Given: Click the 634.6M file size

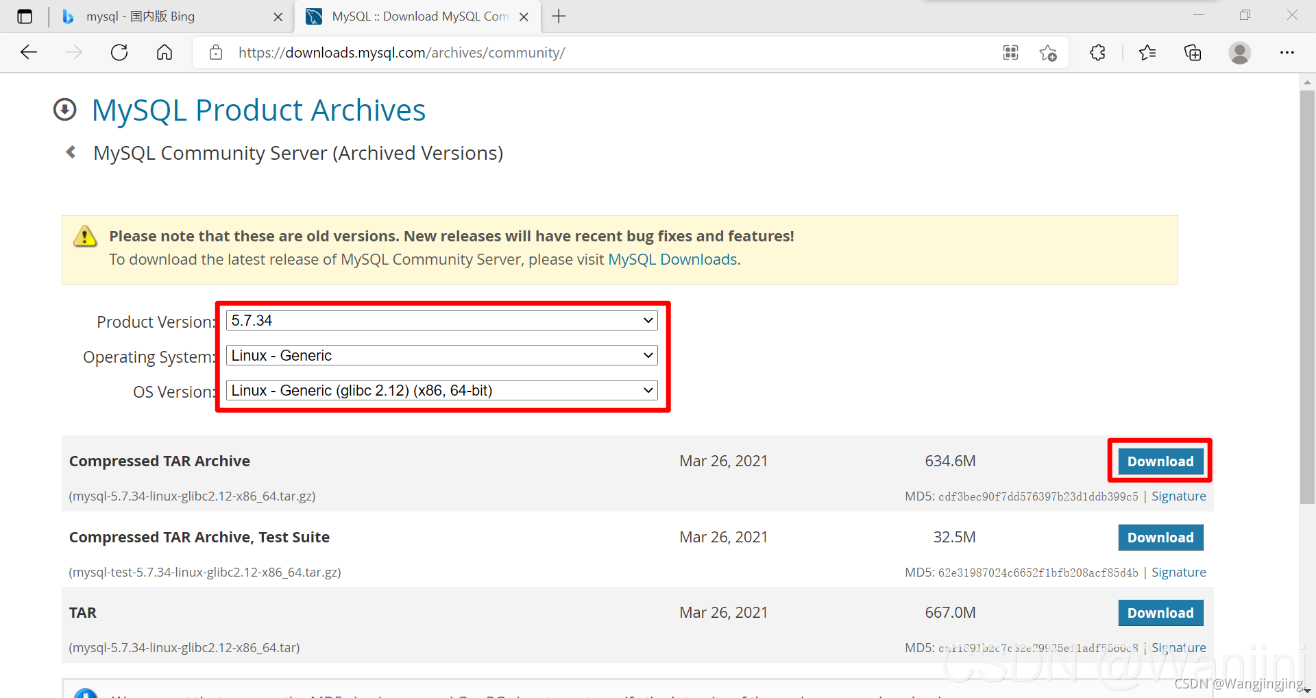Looking at the screenshot, I should [950, 461].
